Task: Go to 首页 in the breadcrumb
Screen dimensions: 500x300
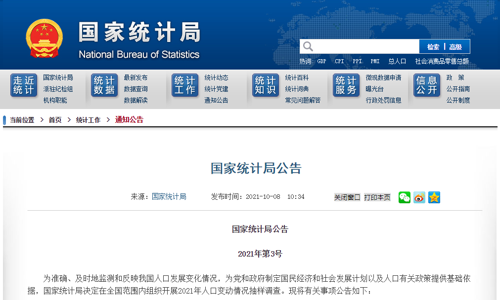Action: click(55, 120)
